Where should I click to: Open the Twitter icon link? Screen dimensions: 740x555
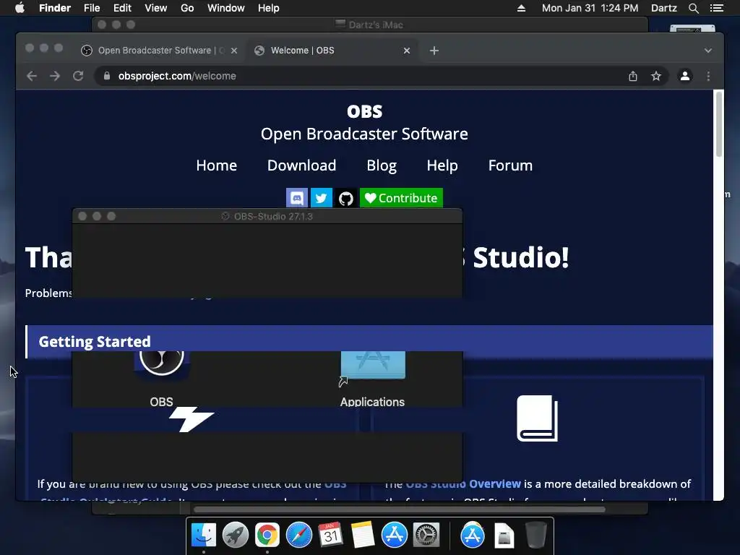pos(322,198)
